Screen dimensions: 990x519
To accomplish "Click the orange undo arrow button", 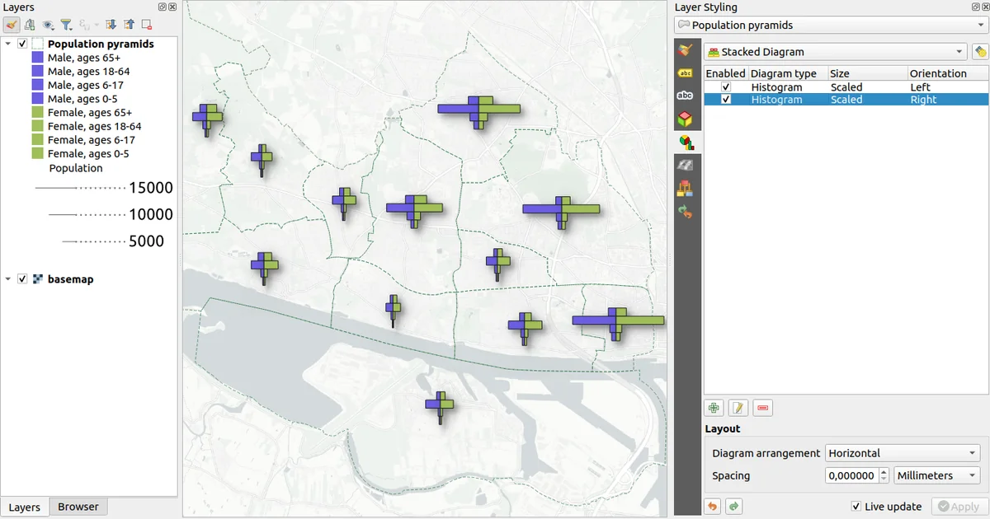I will [712, 507].
